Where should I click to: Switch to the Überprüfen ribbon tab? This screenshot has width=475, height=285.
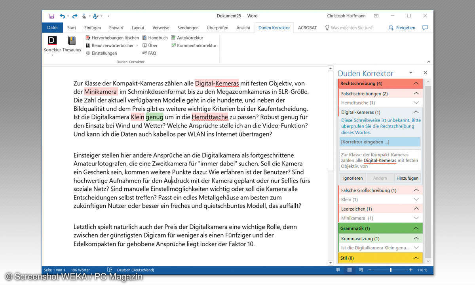(217, 28)
